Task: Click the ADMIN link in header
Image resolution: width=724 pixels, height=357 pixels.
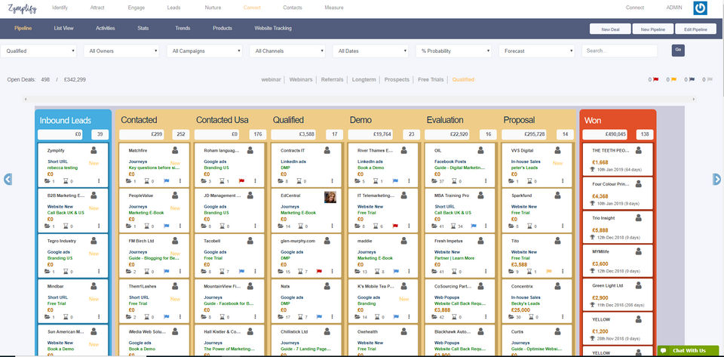Action: (673, 8)
